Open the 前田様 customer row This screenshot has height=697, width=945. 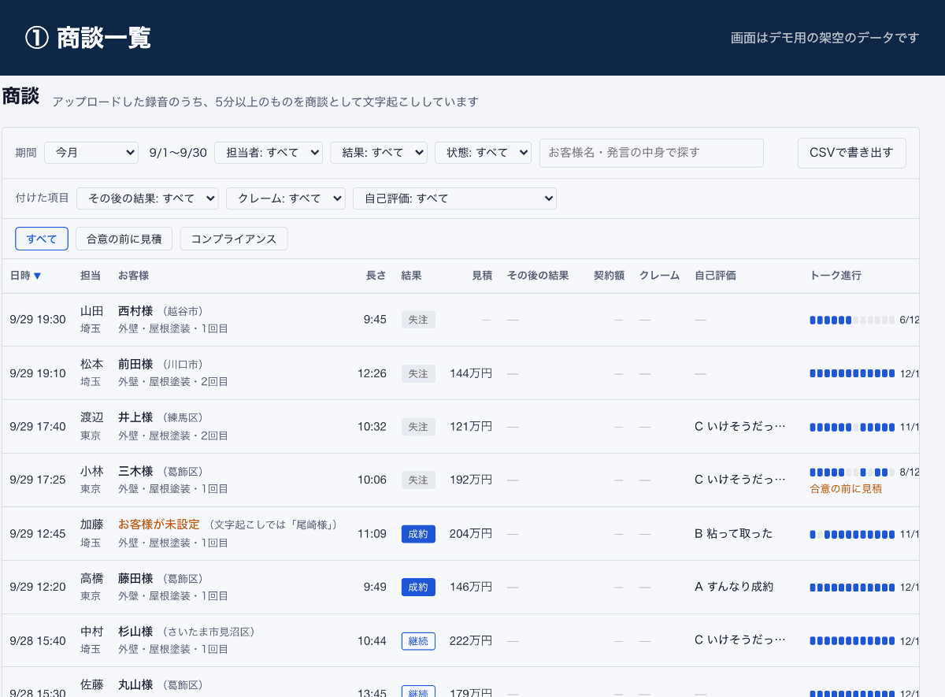click(461, 373)
